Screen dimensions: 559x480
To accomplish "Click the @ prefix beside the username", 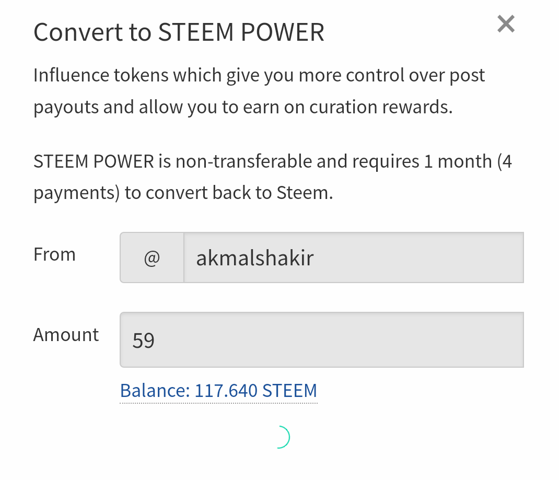I will pyautogui.click(x=152, y=258).
